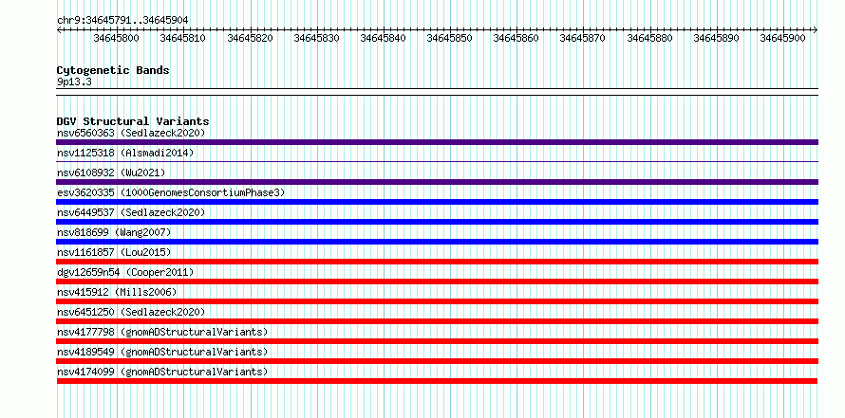Select the nsv6449537 (Sedlazeck2020) label

click(x=131, y=212)
